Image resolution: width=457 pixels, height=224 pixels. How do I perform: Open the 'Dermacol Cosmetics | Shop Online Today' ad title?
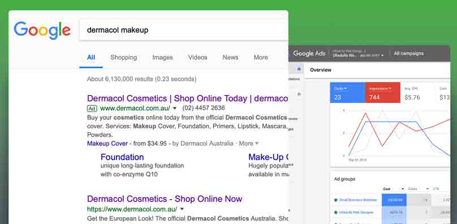pyautogui.click(x=187, y=98)
